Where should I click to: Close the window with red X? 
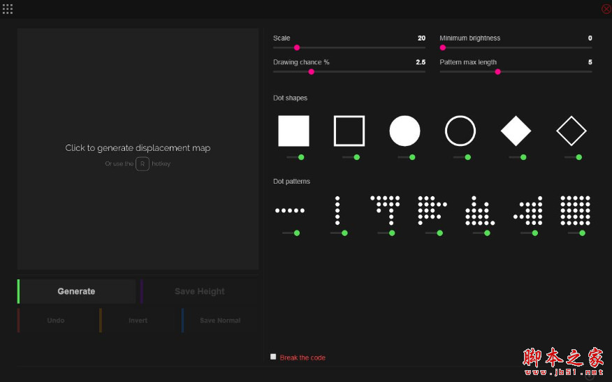[606, 9]
